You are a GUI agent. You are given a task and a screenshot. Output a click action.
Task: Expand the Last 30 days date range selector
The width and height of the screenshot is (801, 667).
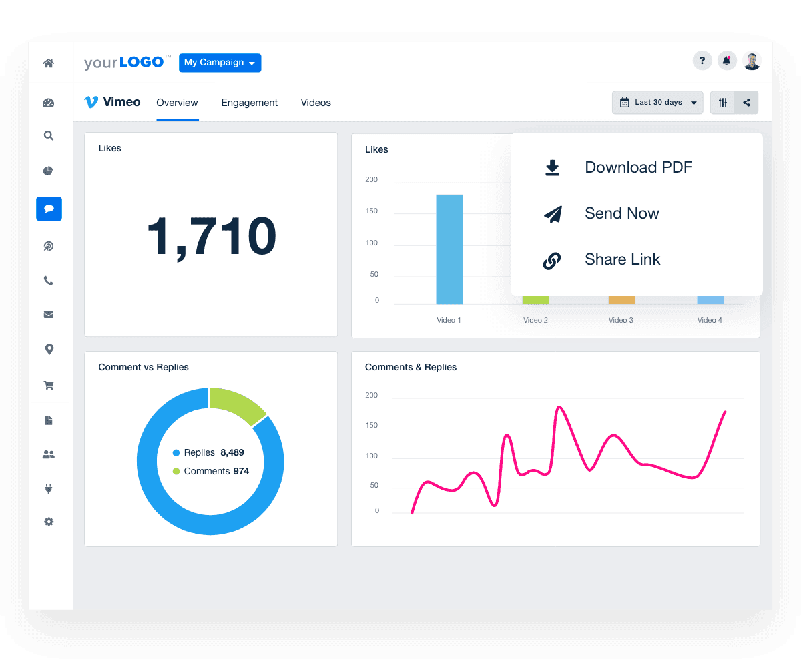pos(657,102)
